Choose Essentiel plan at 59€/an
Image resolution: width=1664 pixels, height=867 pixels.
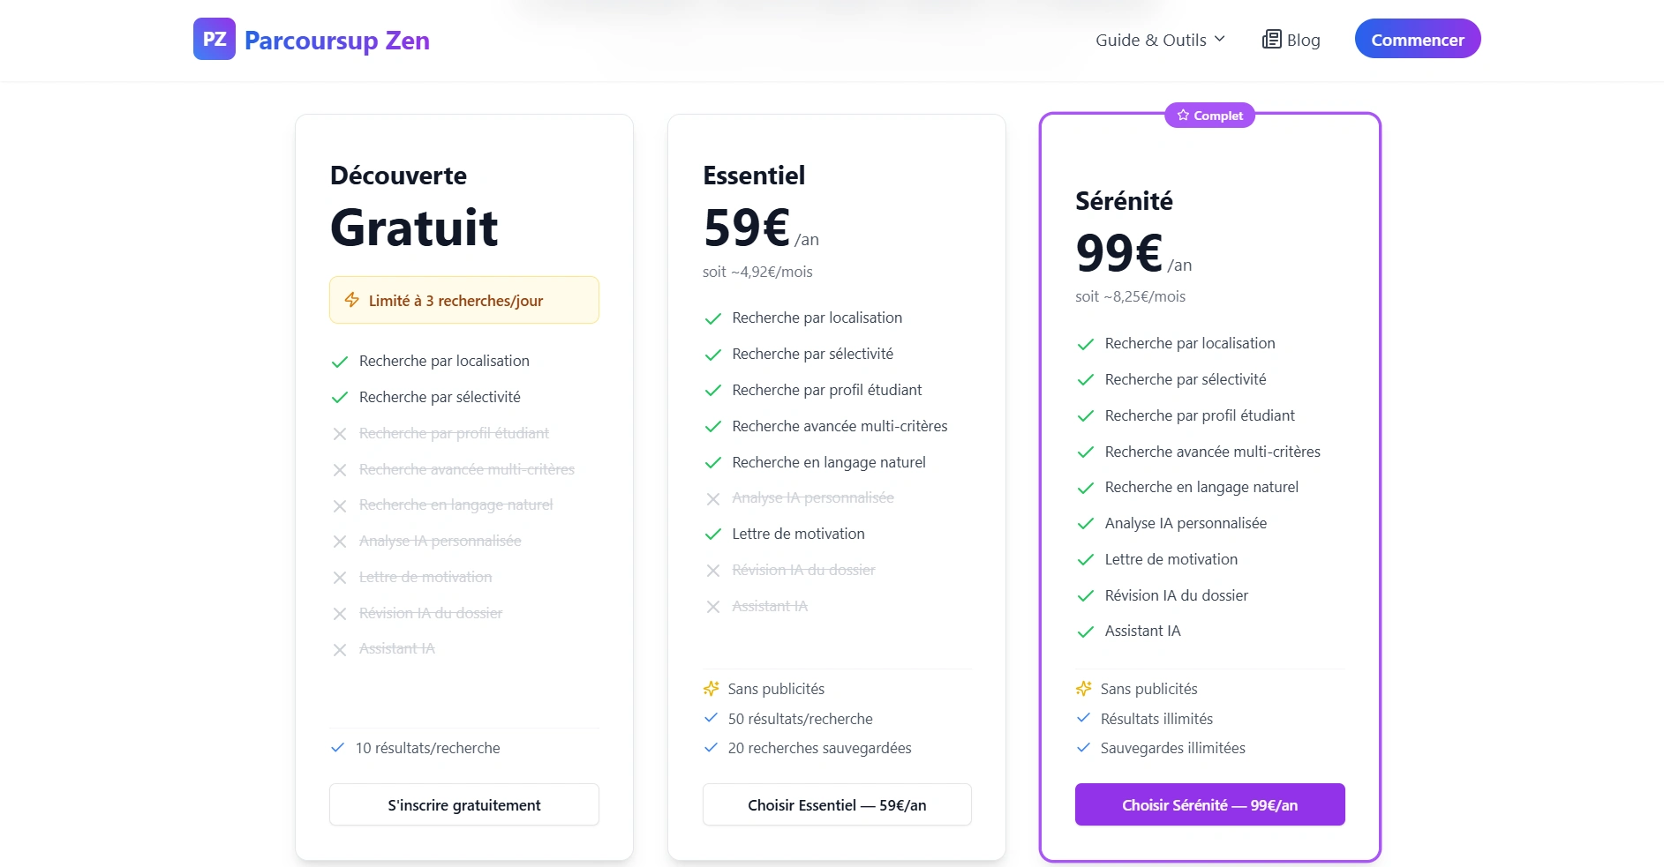point(837,804)
